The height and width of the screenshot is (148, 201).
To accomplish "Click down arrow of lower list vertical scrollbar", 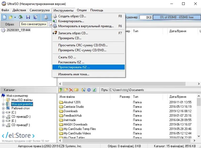I will pyautogui.click(x=199, y=136).
